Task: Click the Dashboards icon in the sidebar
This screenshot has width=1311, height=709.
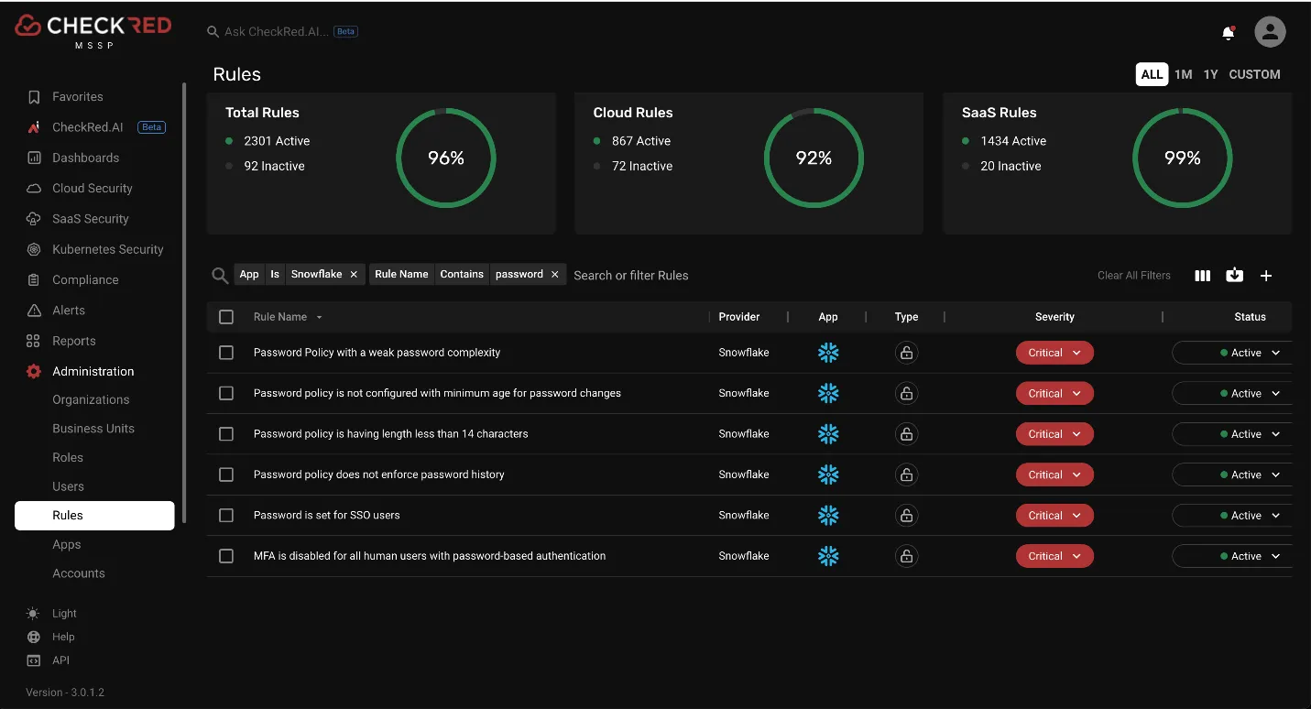Action: (x=34, y=158)
